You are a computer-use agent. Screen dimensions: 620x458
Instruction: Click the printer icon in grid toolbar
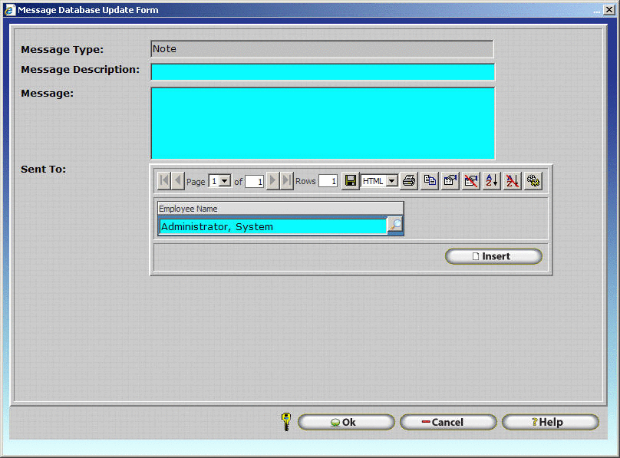(409, 181)
